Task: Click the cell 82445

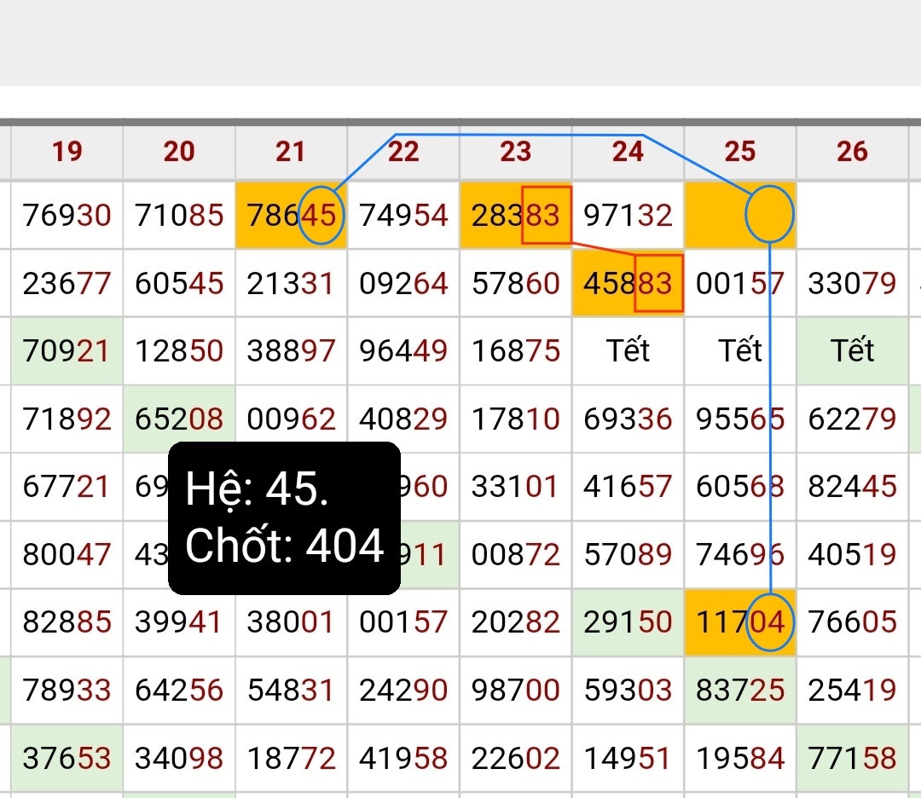Action: 852,487
